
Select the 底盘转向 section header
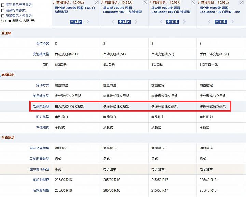[8, 75]
